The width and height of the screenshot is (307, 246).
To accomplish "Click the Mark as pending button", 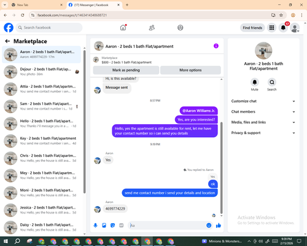I will pyautogui.click(x=126, y=70).
